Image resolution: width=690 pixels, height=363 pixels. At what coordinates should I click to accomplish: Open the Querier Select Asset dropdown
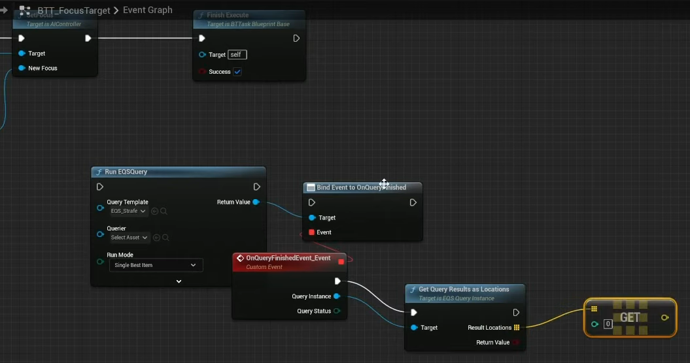click(x=130, y=238)
